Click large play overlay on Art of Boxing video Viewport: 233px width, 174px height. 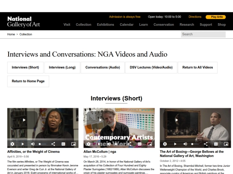click(x=176, y=120)
